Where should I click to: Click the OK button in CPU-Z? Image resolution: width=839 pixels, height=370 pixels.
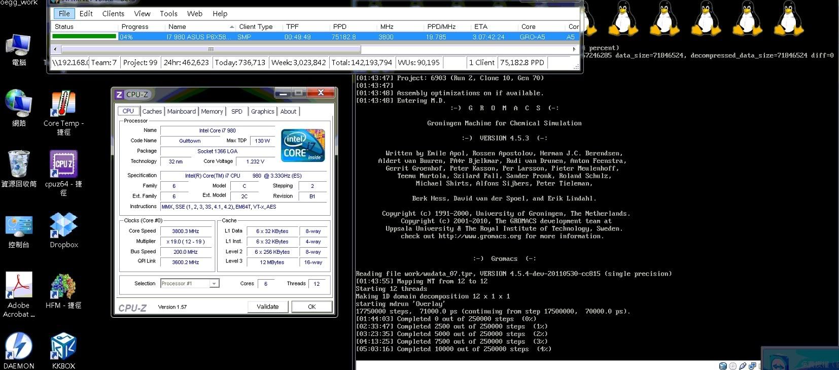coord(312,307)
